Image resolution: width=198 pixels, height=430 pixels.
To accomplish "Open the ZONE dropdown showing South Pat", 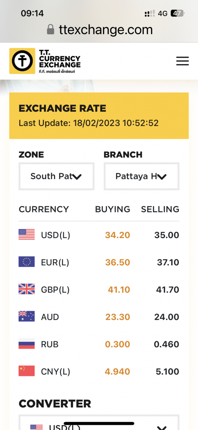I will tap(57, 176).
